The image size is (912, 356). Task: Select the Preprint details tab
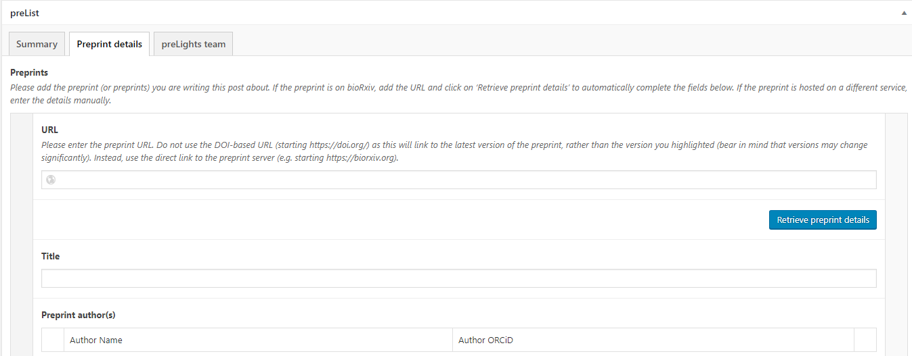point(109,44)
